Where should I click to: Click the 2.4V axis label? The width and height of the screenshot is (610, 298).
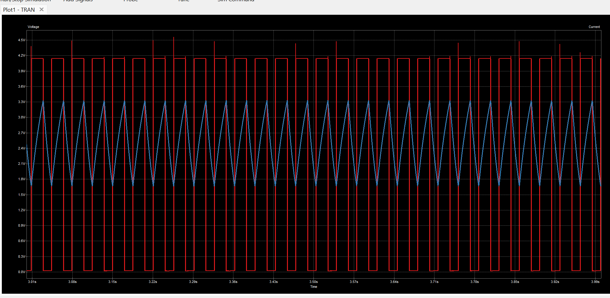pos(22,148)
